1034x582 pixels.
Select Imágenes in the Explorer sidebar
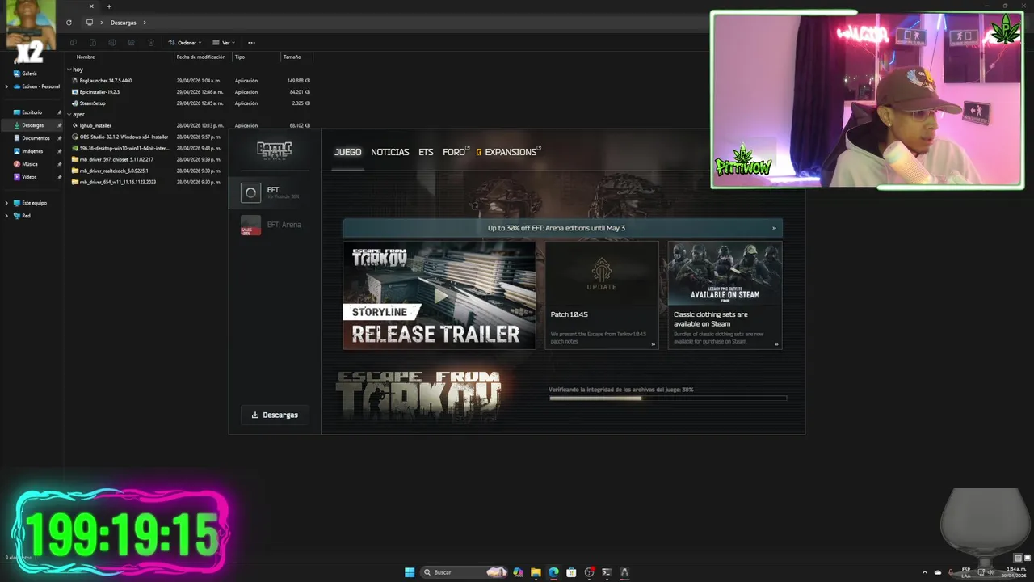coord(32,151)
